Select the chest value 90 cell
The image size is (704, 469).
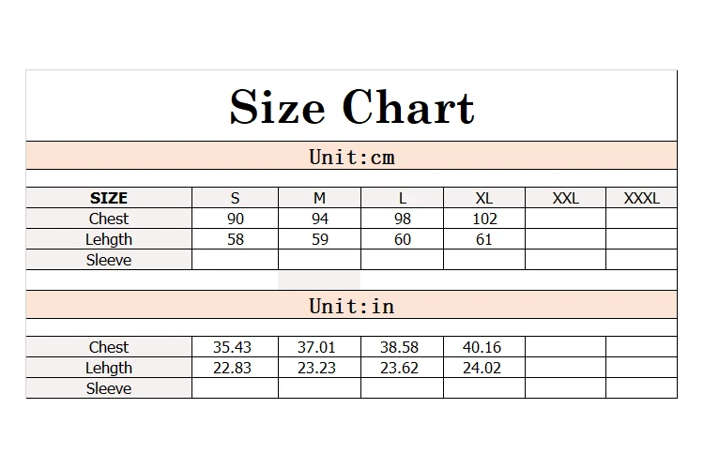[x=236, y=219]
